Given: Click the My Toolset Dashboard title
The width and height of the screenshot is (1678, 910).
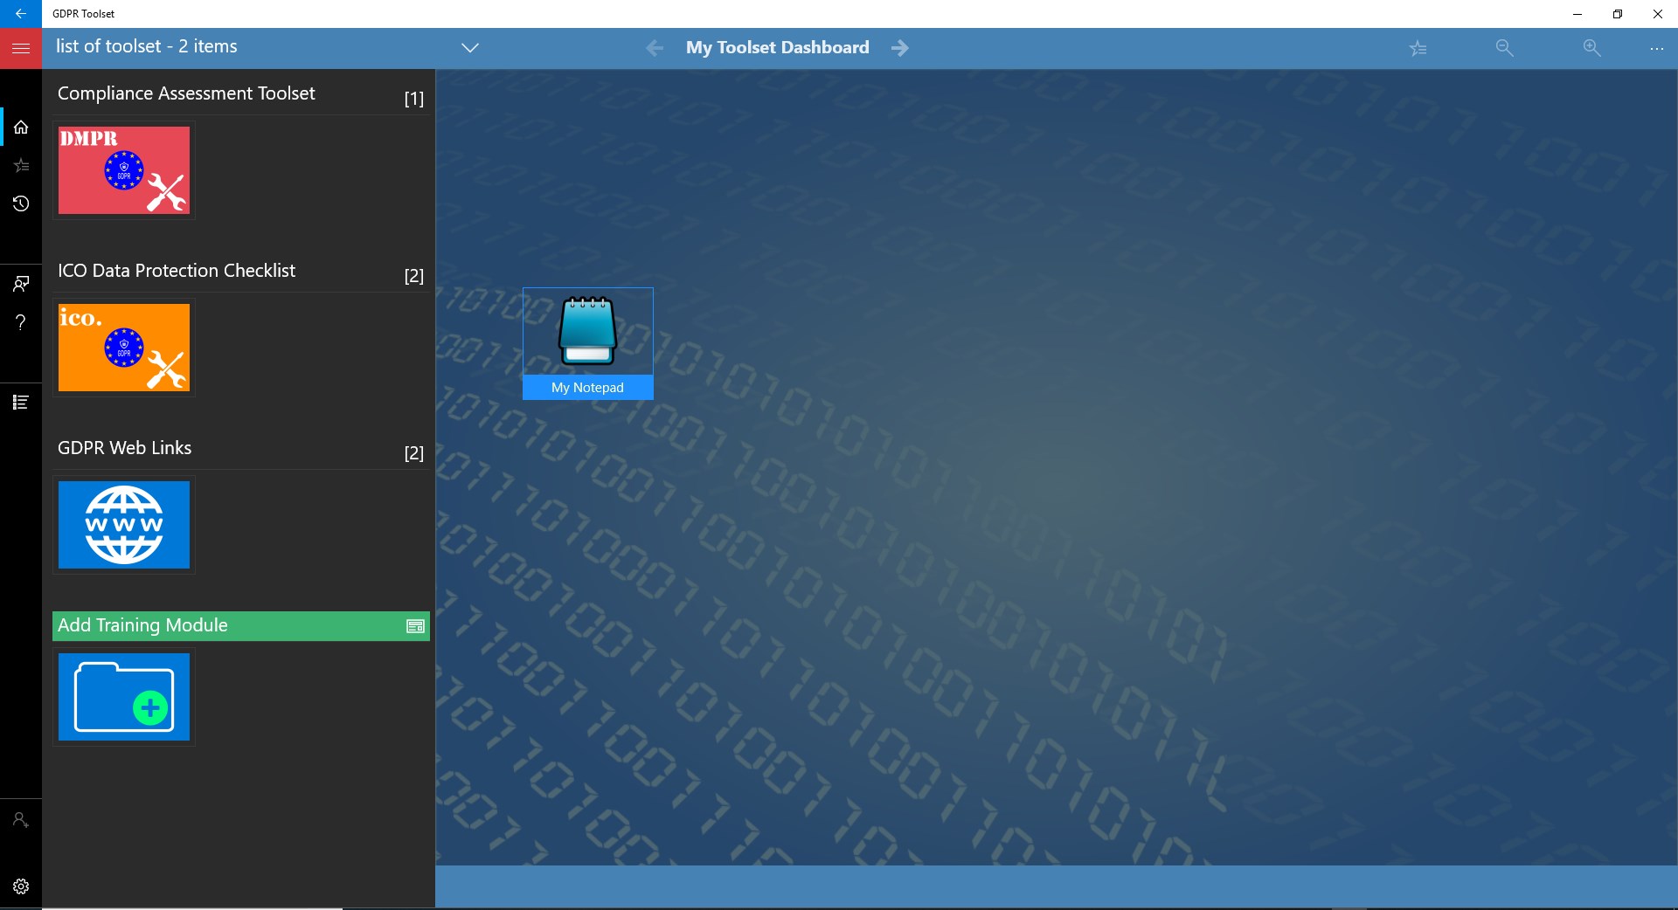Looking at the screenshot, I should tap(778, 48).
